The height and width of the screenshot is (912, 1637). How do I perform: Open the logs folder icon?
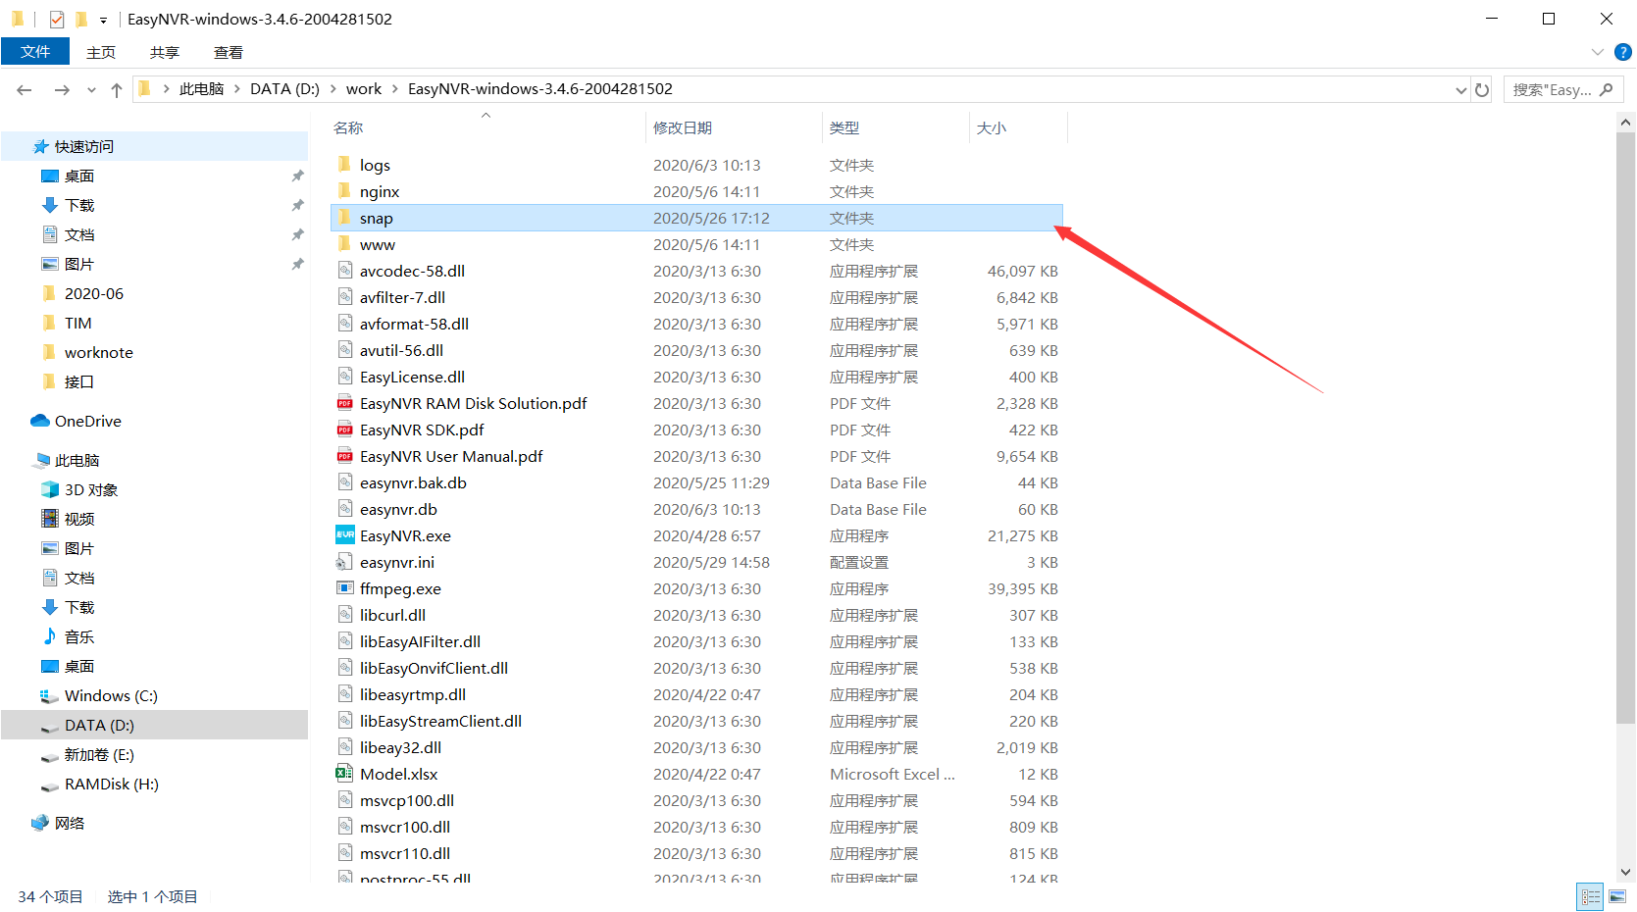pos(344,164)
